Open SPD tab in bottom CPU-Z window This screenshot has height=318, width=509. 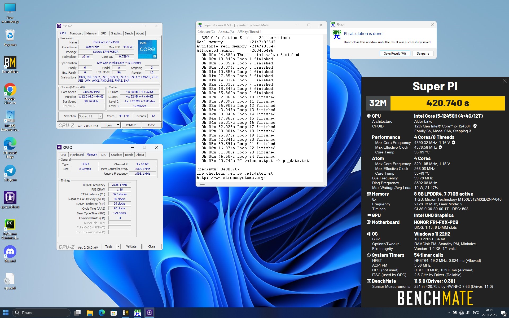pyautogui.click(x=104, y=155)
